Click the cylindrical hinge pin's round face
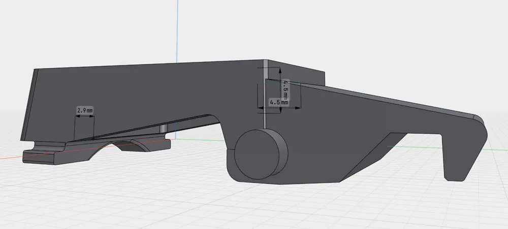The width and height of the screenshot is (508, 229). click(257, 154)
